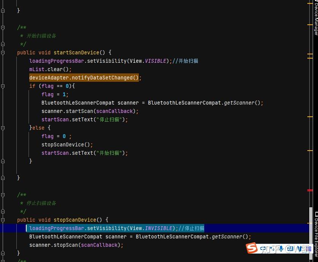Collapse the 开始扫描设备 Javadoc comment start

[3, 28]
